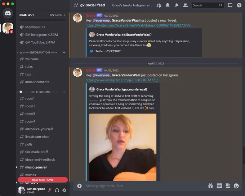The width and height of the screenshot is (245, 196).
Task: Focus the Message #gv-social-feed input
Action: tap(145, 186)
